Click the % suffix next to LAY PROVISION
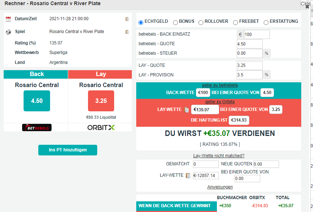Screen dimensions: 313x212 click(267, 75)
